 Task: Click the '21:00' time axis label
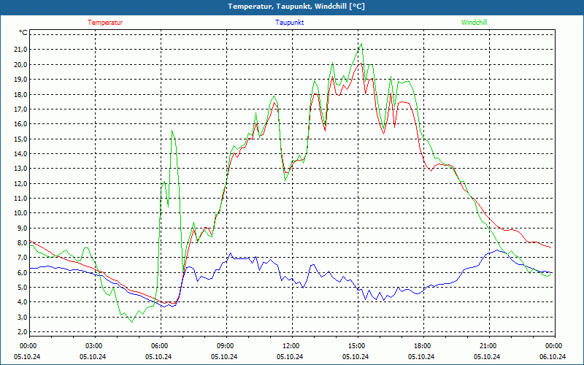tap(488, 346)
